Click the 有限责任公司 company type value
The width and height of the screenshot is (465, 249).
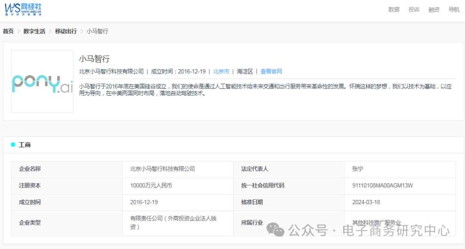(x=173, y=223)
